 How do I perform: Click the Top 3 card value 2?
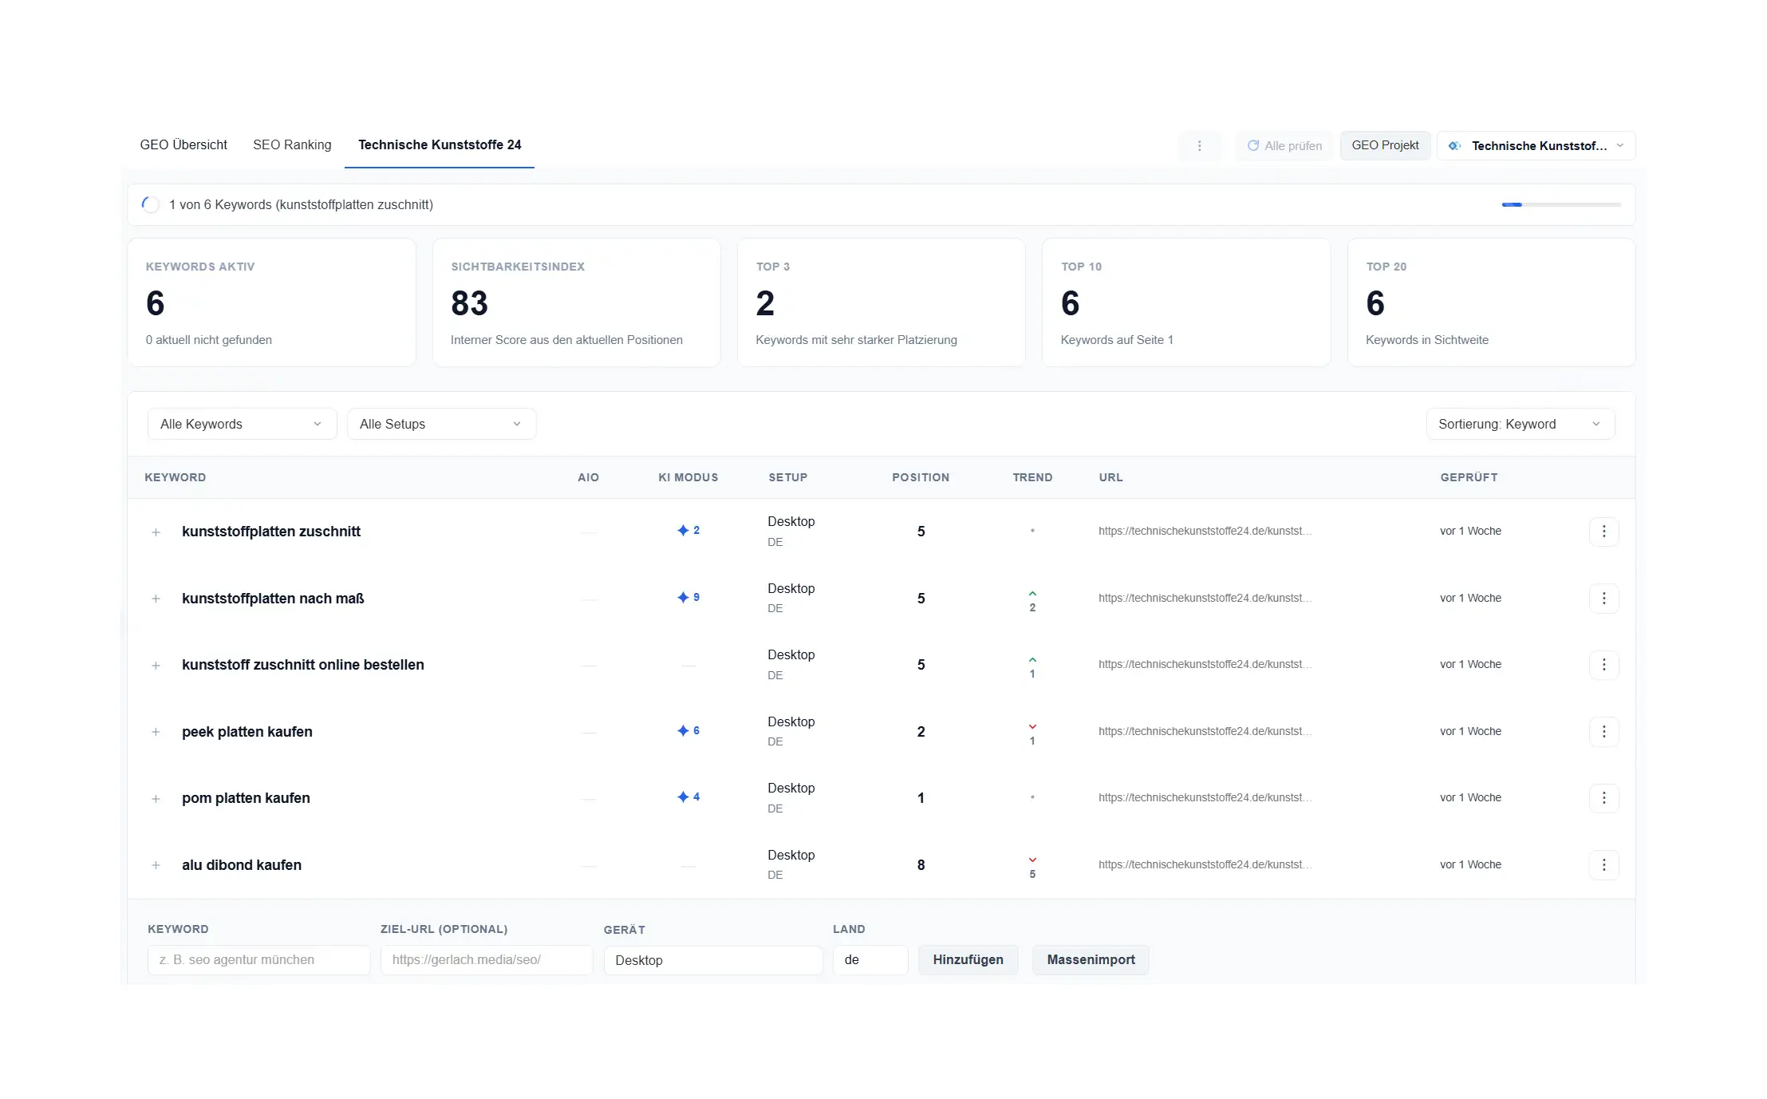tap(765, 303)
